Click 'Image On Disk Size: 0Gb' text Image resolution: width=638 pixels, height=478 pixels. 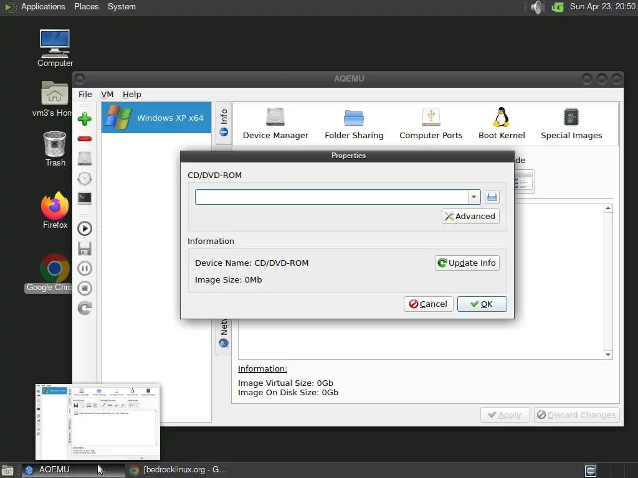point(288,393)
